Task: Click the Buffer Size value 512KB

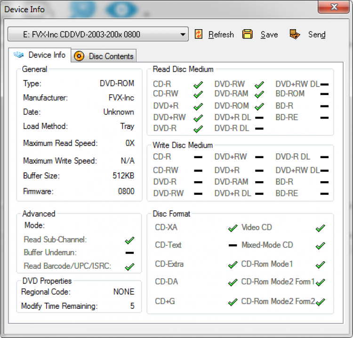Action: coord(123,176)
